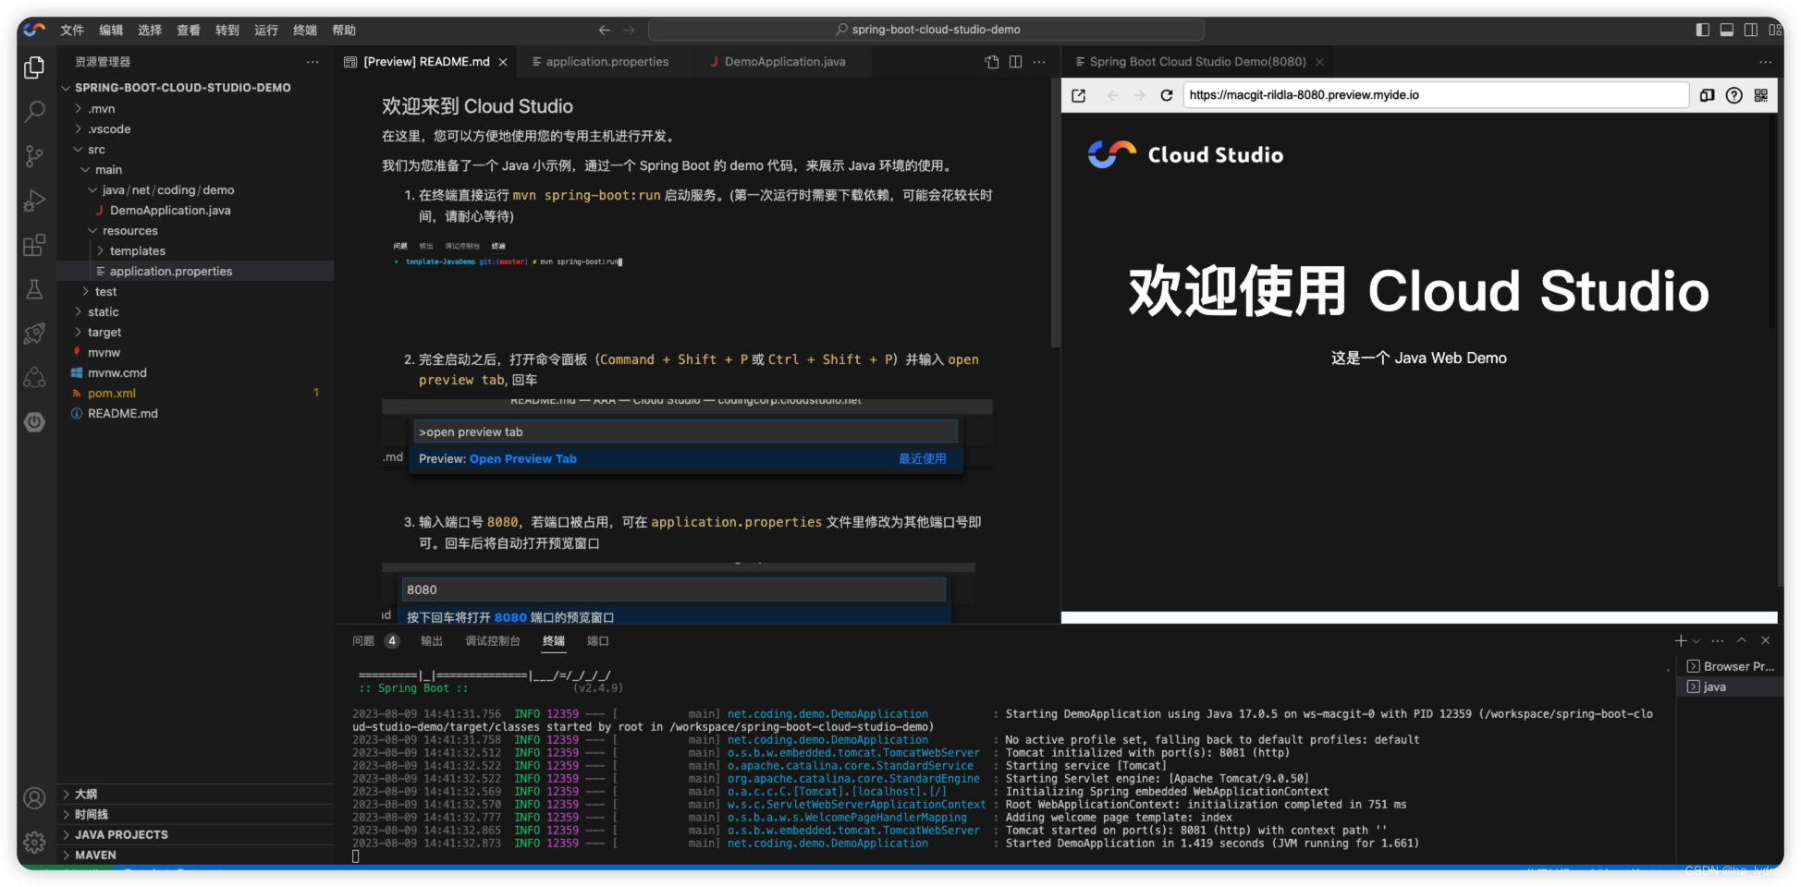This screenshot has width=1801, height=887.
Task: Click the preview URL address field
Action: pyautogui.click(x=1436, y=95)
